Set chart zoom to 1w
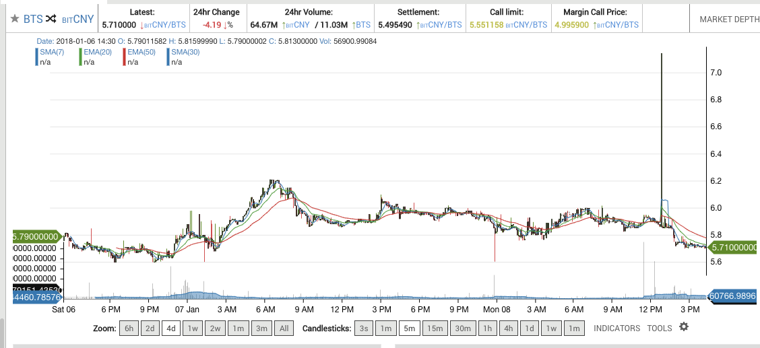This screenshot has width=760, height=348. (193, 328)
